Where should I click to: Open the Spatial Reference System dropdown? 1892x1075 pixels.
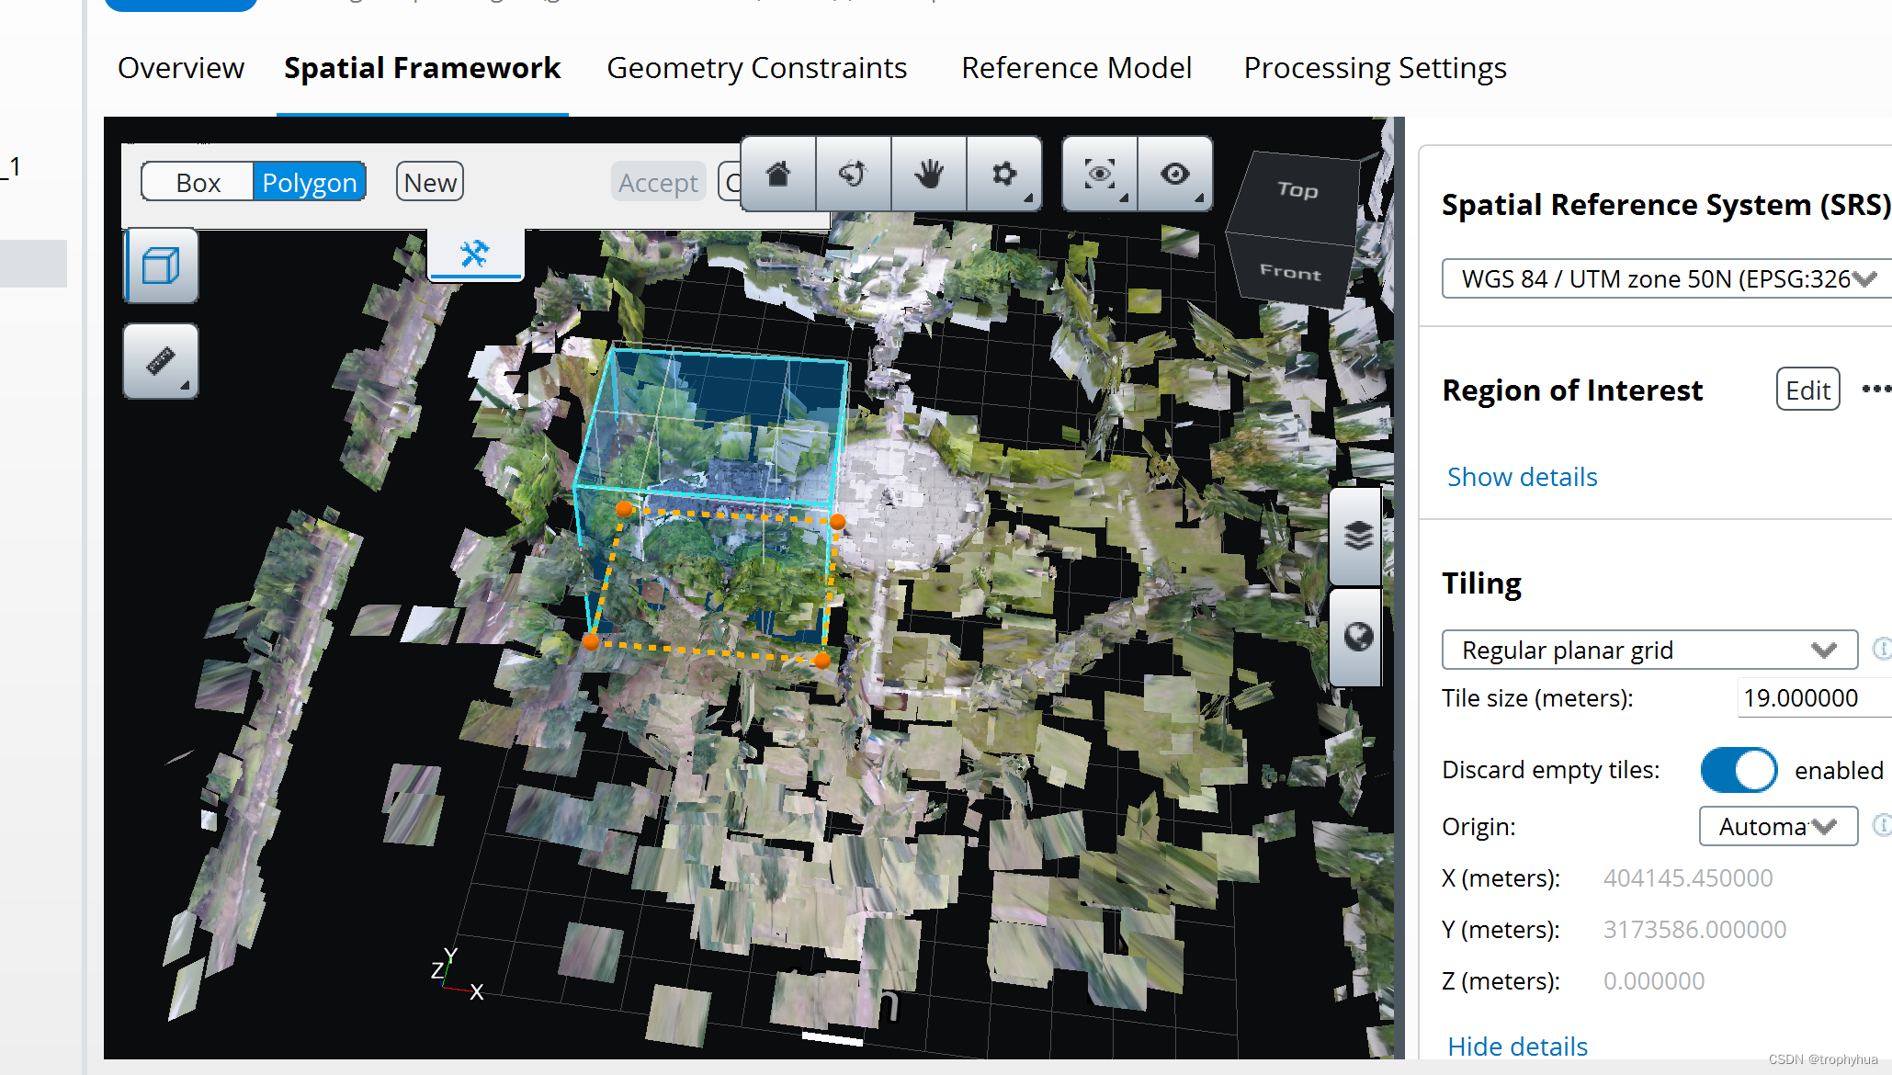click(1666, 278)
